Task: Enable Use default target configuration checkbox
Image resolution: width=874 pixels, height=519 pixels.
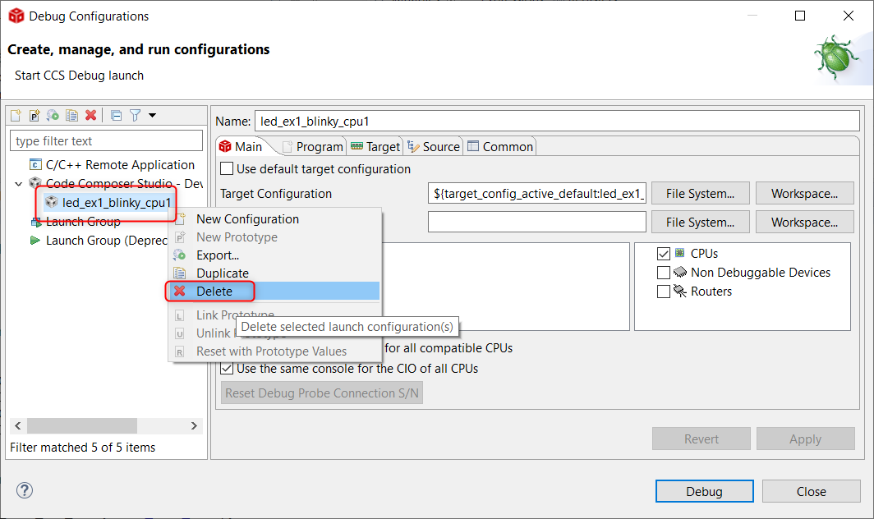Action: point(227,169)
